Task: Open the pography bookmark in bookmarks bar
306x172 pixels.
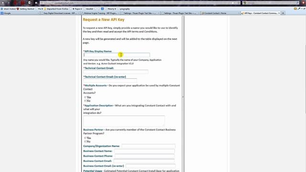Action: tap(123, 9)
